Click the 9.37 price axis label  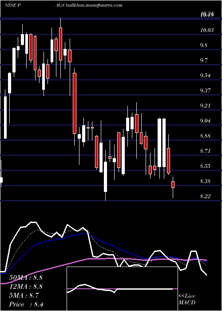[206, 91]
